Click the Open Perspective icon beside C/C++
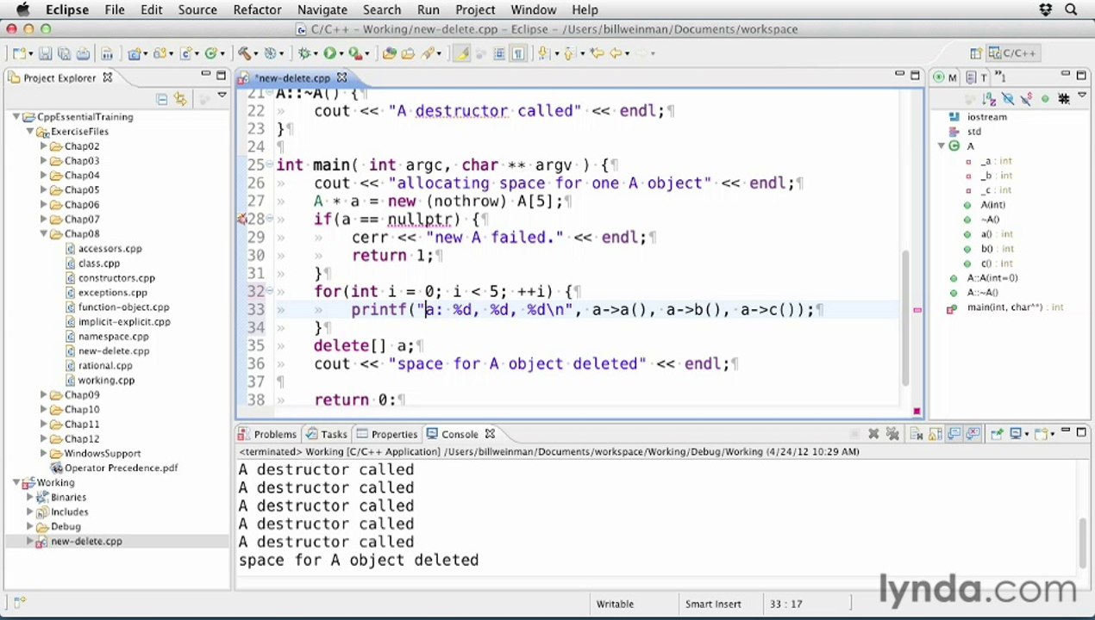This screenshot has height=620, width=1095. pos(974,53)
